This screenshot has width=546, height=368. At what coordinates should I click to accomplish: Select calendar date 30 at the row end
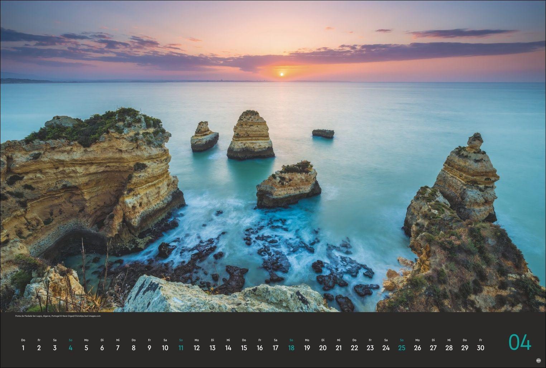pyautogui.click(x=480, y=347)
